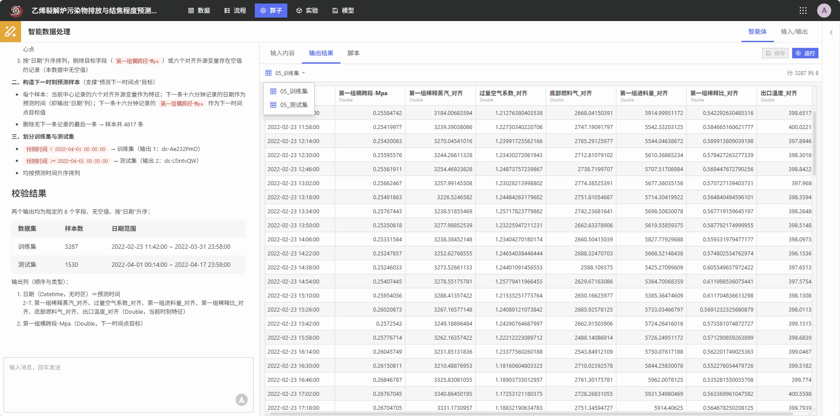Select the 算子 menu item

coord(271,11)
